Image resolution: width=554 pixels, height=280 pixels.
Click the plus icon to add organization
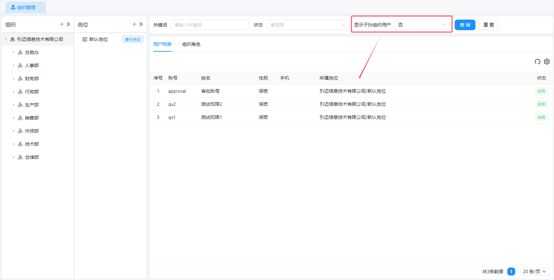[x=61, y=24]
